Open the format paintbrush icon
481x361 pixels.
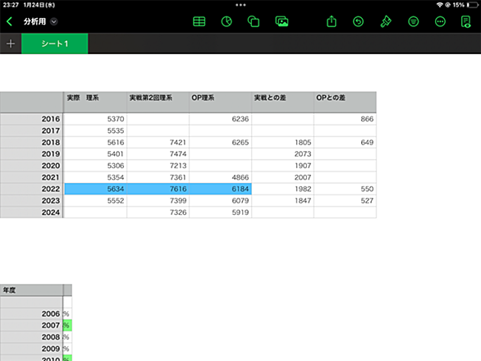[386, 21]
